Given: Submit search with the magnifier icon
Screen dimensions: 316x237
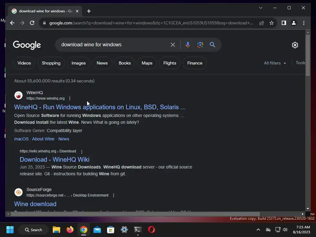Looking at the screenshot, I should pyautogui.click(x=212, y=45).
